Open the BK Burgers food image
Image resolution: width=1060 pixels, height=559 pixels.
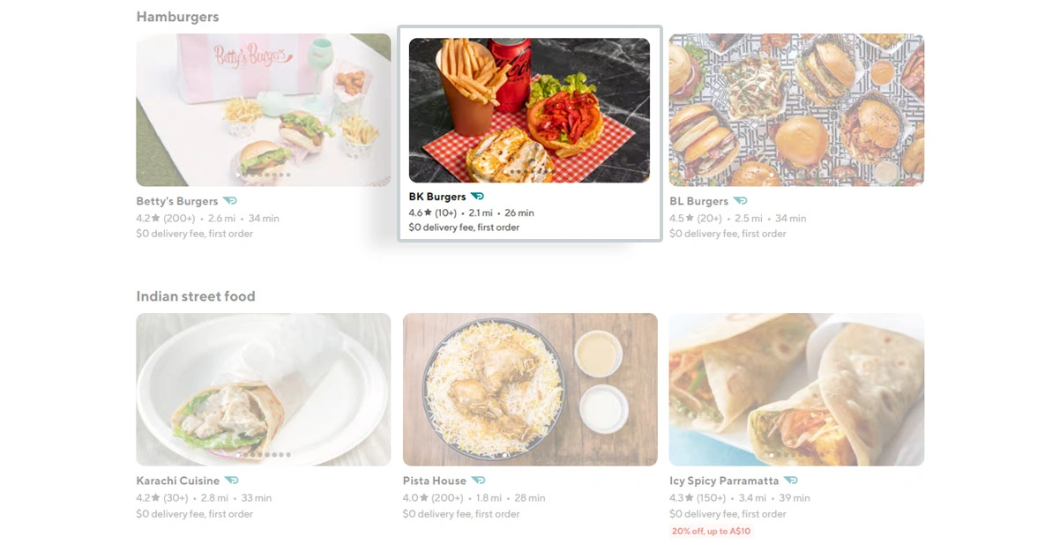click(x=529, y=110)
